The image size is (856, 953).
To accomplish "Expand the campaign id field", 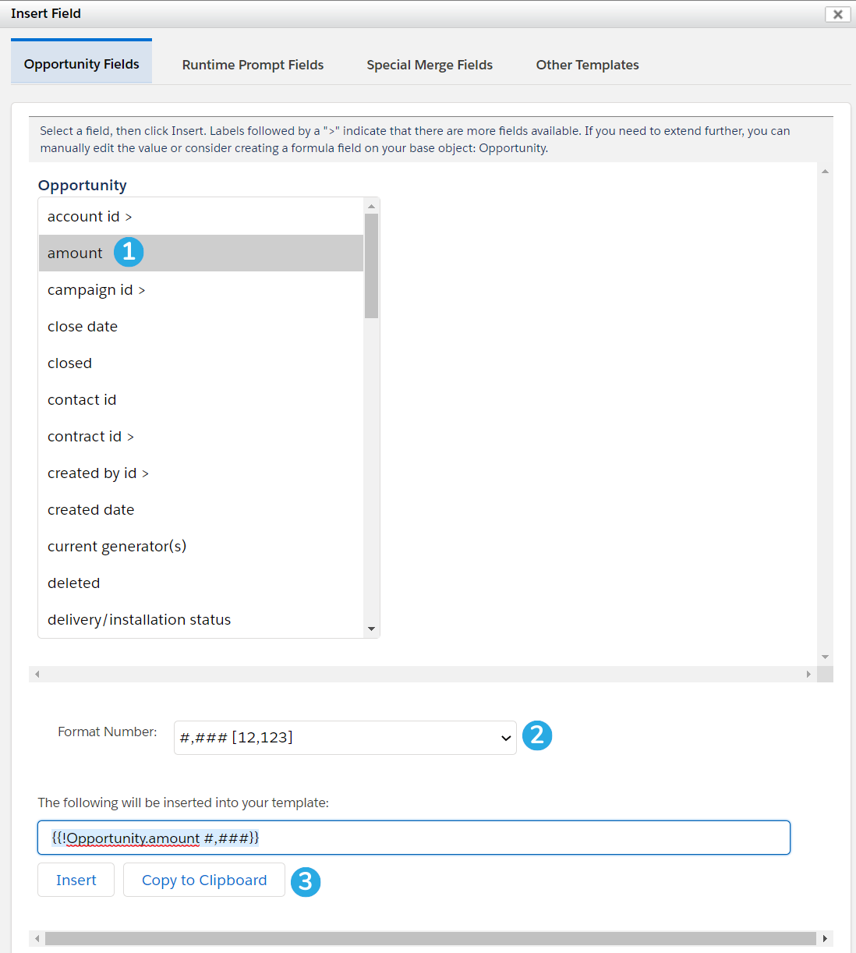I will (x=201, y=290).
